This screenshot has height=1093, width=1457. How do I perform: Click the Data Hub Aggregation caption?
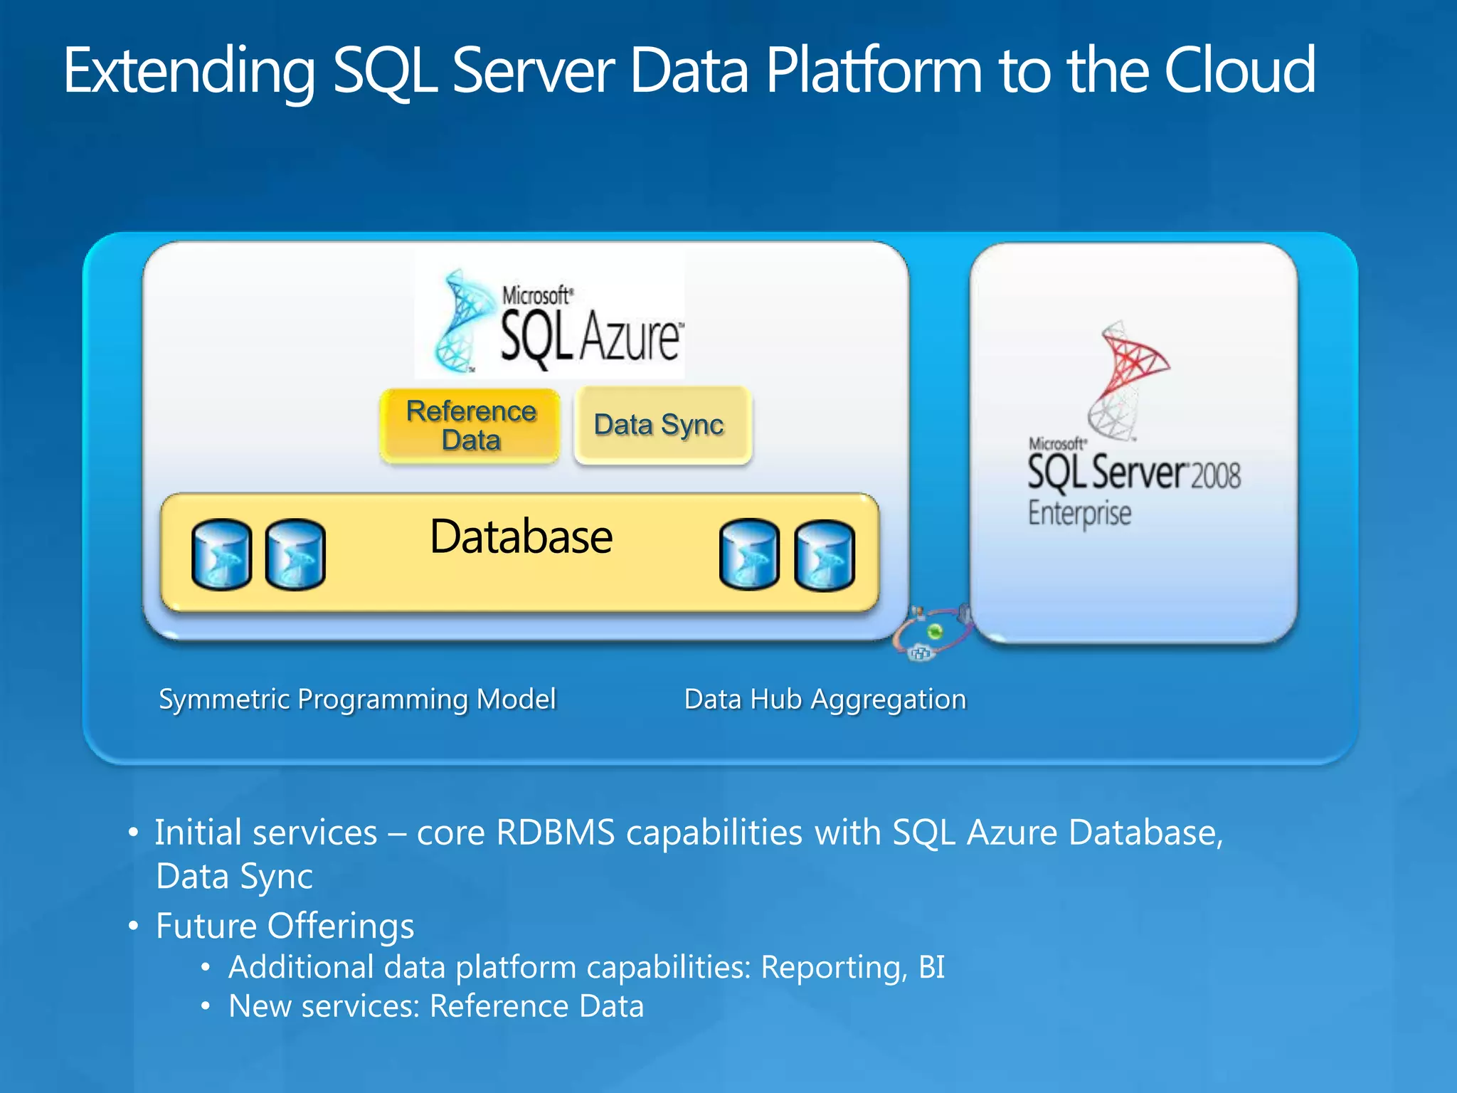pyautogui.click(x=825, y=699)
